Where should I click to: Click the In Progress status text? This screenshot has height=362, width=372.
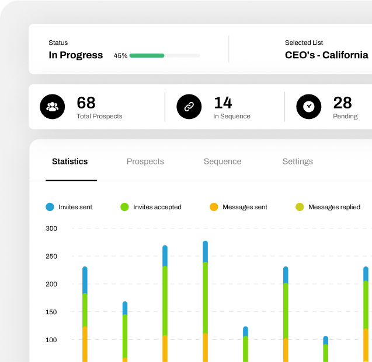click(x=76, y=55)
